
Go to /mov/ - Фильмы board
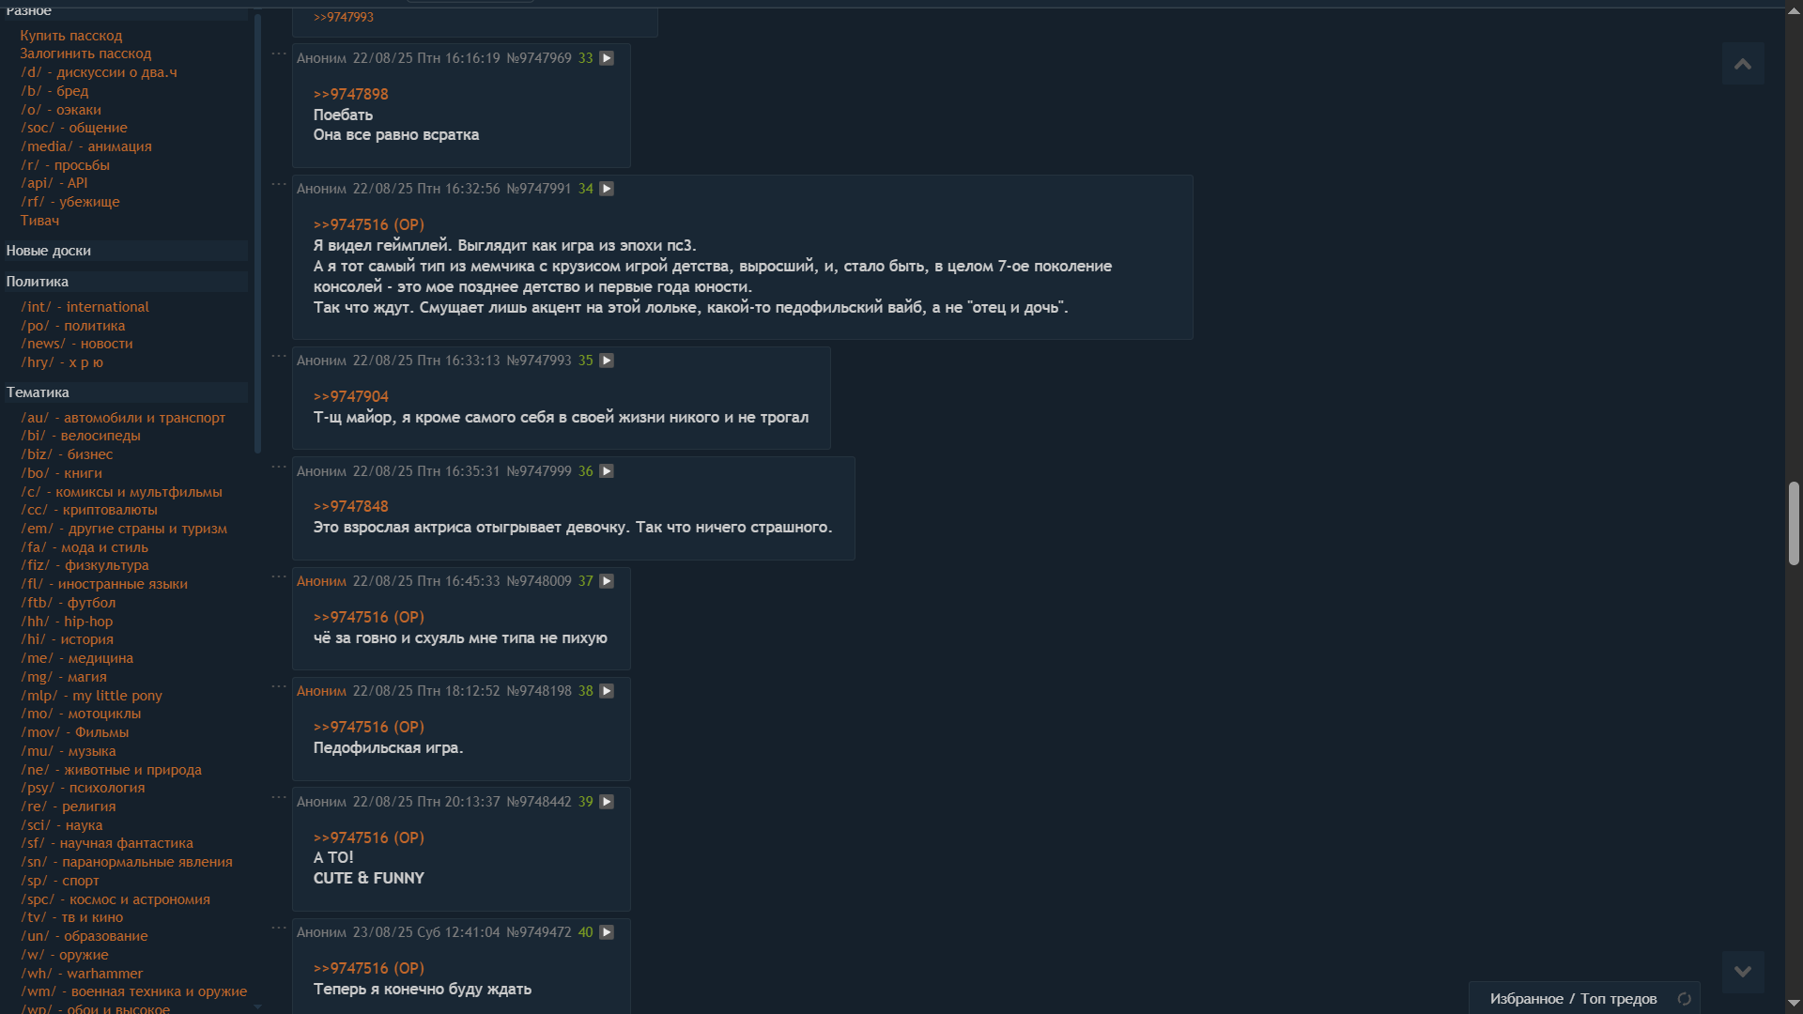(x=75, y=732)
